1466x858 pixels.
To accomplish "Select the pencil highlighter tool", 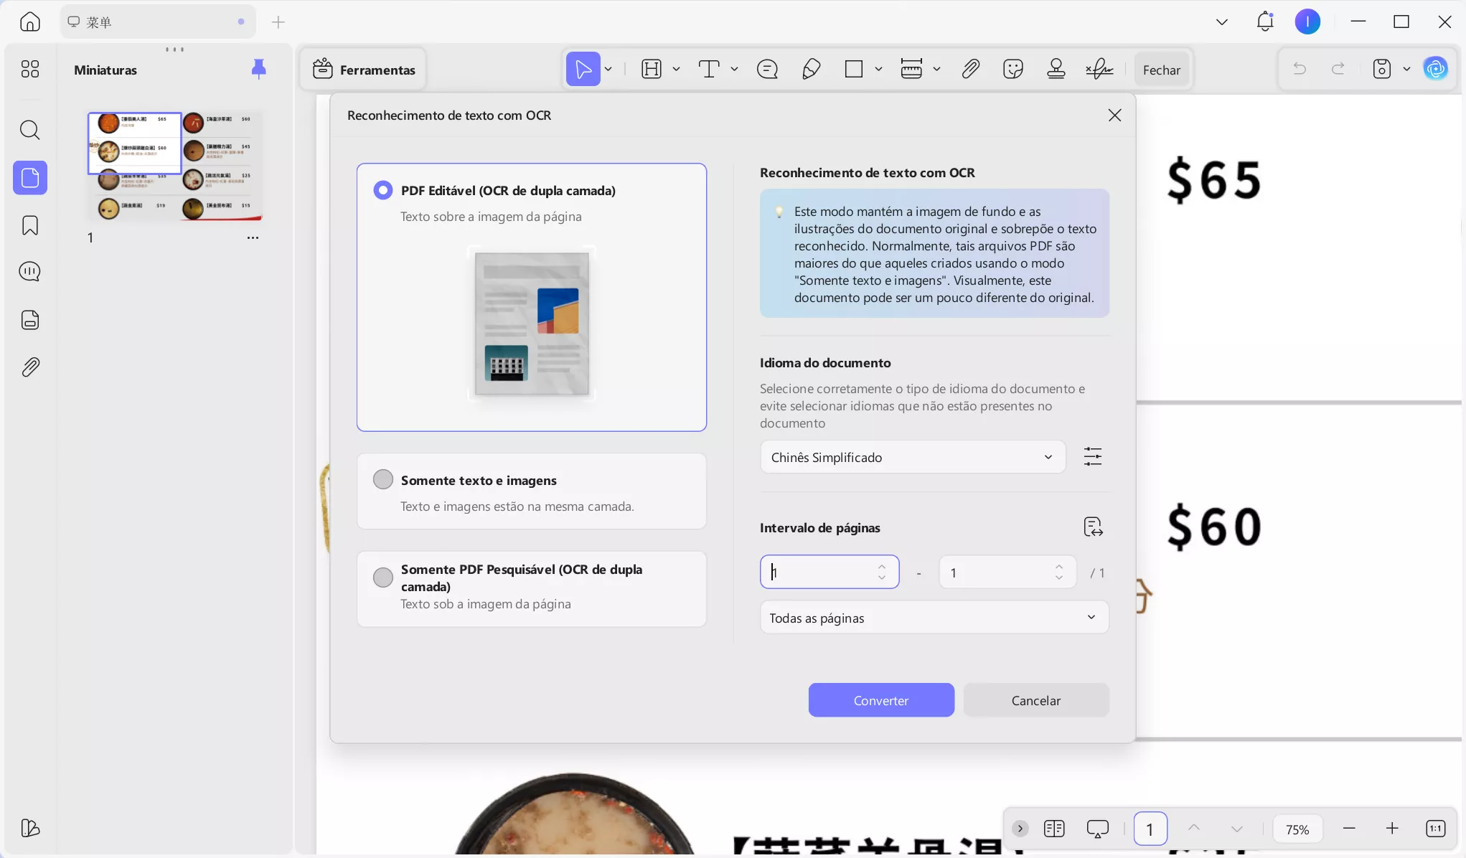I will [x=811, y=70].
